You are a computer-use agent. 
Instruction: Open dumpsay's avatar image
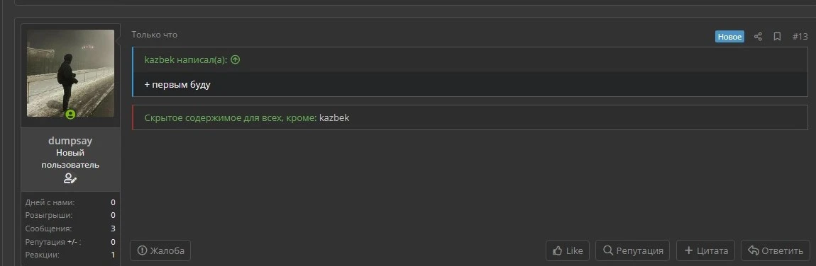coord(70,73)
